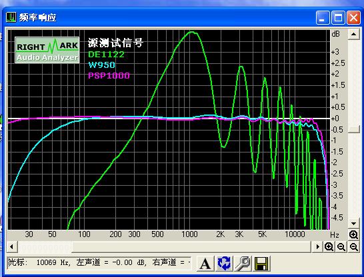Select the cyan W950 legend label
The image size is (364, 277).
[x=102, y=65]
